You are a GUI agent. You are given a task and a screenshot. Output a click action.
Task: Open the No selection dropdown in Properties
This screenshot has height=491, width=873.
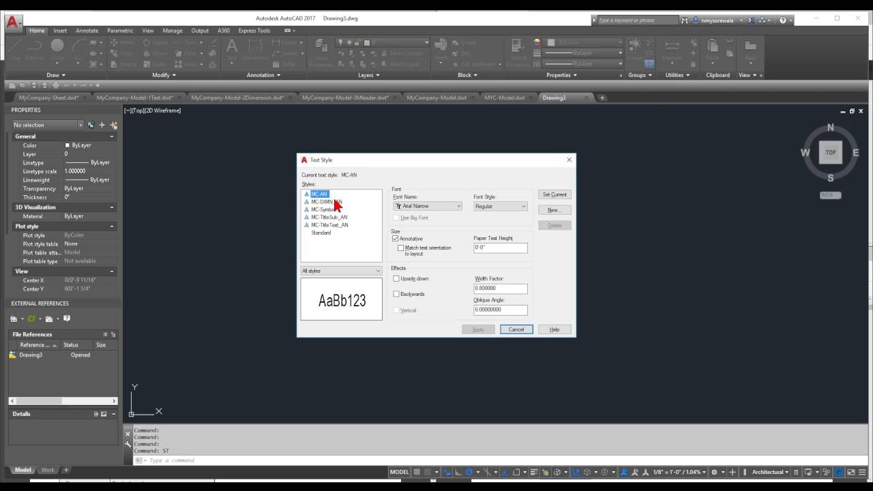(48, 125)
